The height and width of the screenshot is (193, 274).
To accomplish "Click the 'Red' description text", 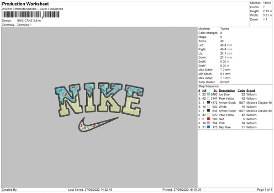I will point(221,119).
